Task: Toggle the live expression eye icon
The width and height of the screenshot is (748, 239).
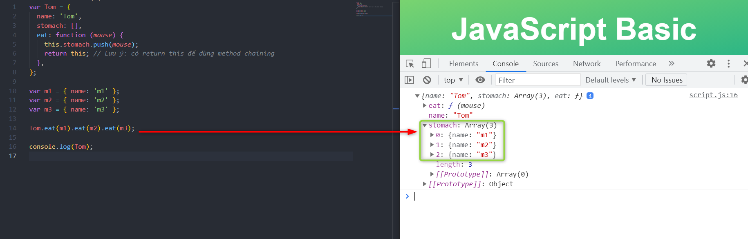Action: click(480, 80)
